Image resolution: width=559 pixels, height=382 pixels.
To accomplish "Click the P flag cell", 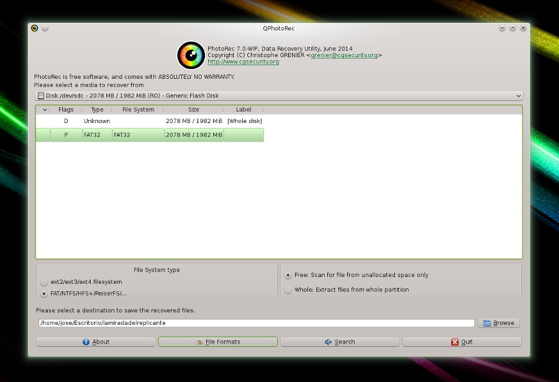I will point(66,135).
